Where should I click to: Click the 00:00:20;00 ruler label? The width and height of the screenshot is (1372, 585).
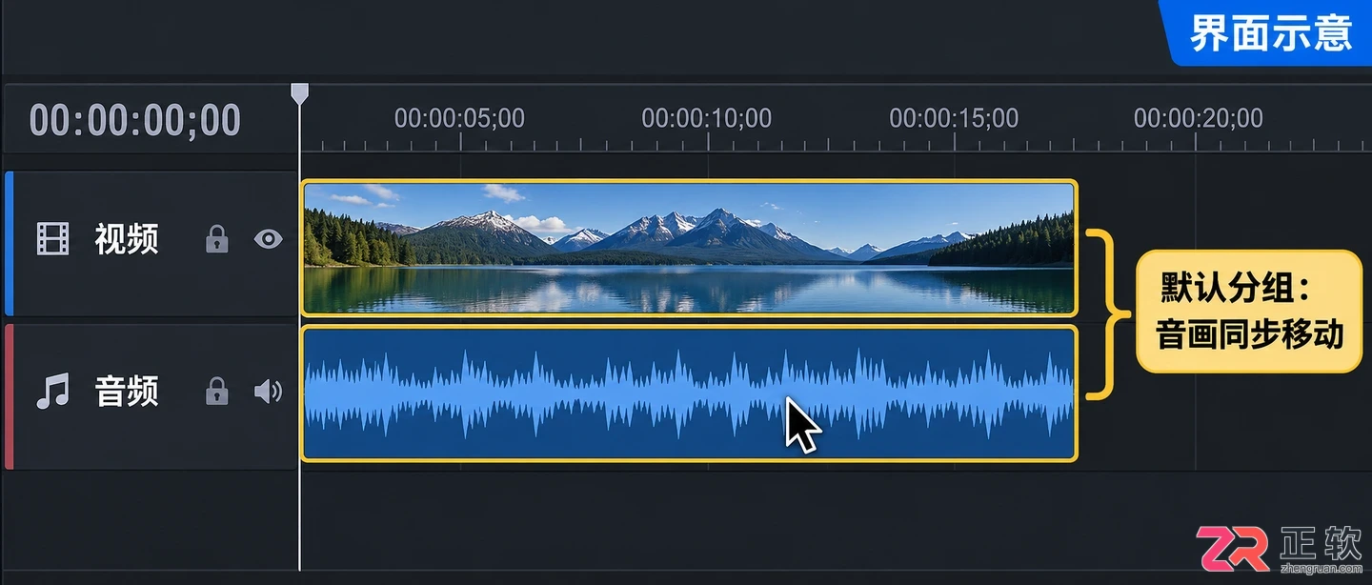click(1199, 118)
